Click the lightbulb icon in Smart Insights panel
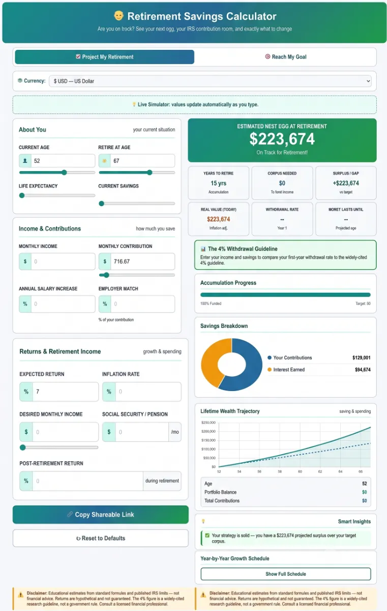This screenshot has width=387, height=611. (203, 521)
